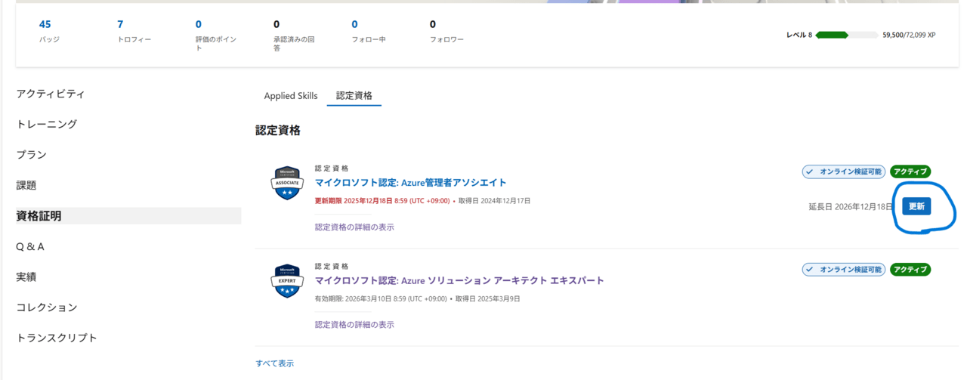Open 課題 in the sidebar
Image resolution: width=967 pixels, height=380 pixels.
(x=26, y=185)
